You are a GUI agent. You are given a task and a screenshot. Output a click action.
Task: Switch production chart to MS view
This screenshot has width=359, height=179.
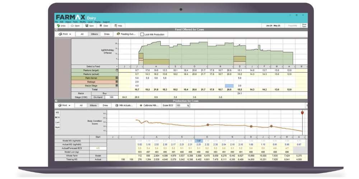57,112
